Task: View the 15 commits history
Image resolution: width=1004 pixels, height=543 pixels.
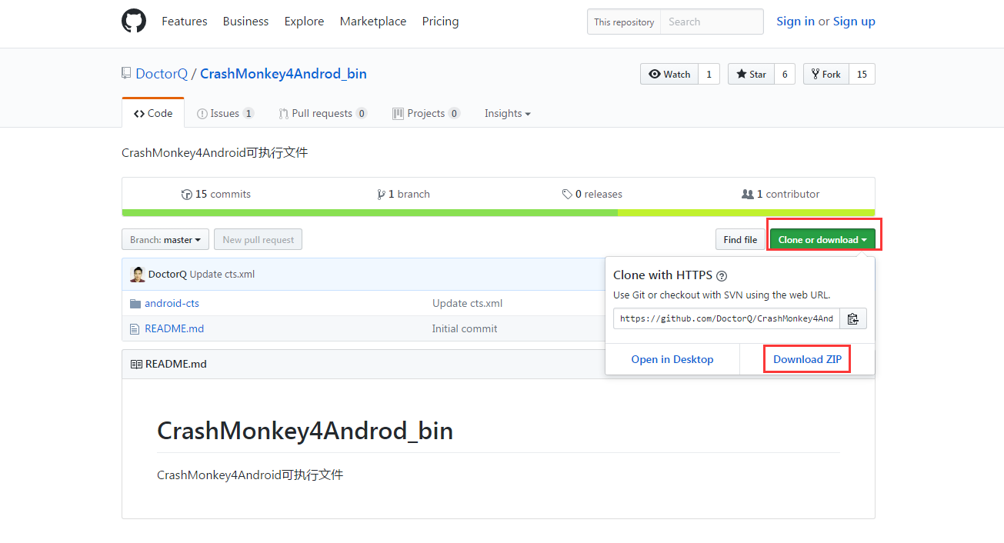Action: tap(216, 194)
